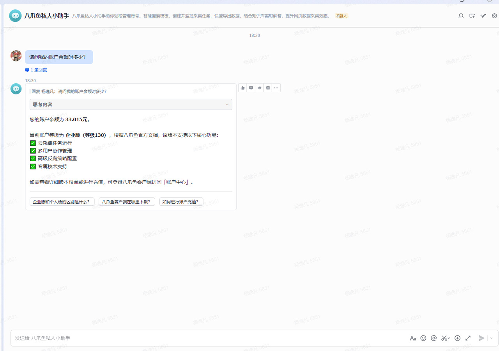Click the balance text 33.015元

(x=77, y=120)
